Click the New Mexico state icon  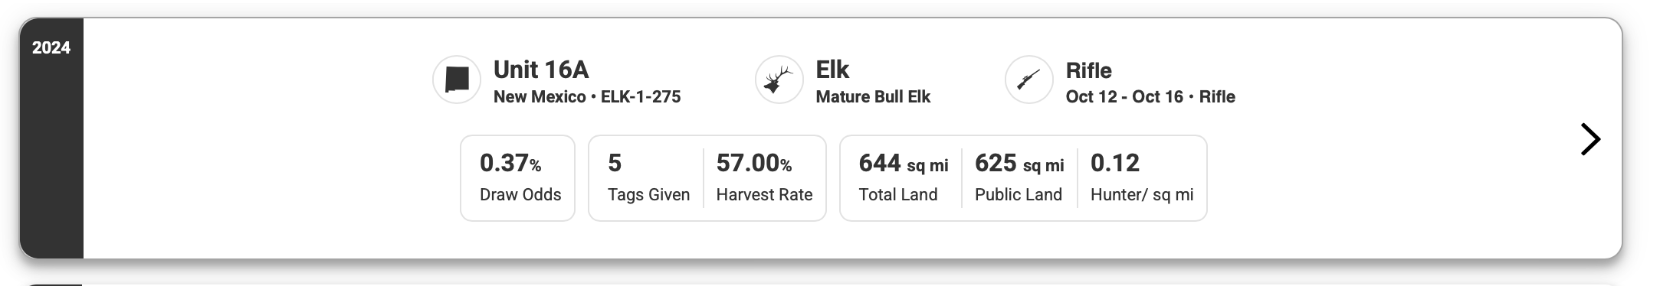[457, 80]
